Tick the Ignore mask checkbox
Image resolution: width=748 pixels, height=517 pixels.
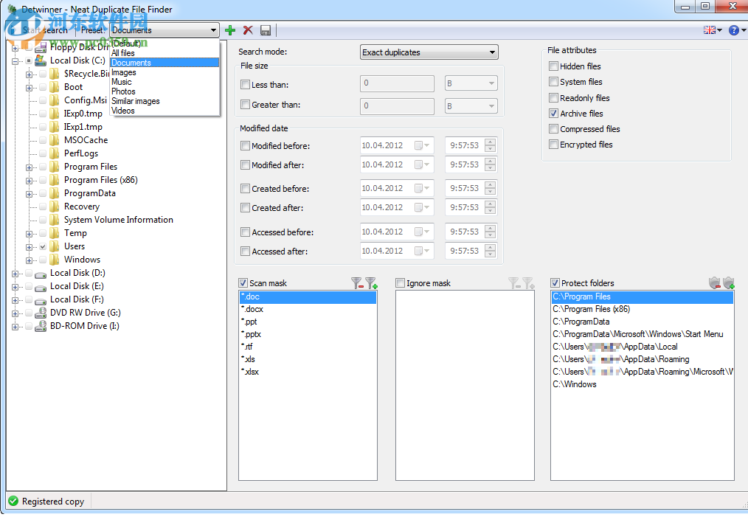[401, 283]
